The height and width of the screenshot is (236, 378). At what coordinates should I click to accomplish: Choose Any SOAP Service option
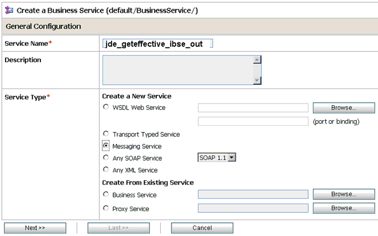(106, 157)
